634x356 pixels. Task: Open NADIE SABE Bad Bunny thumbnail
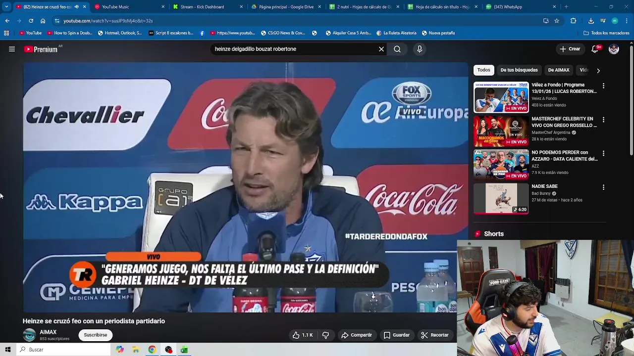501,199
